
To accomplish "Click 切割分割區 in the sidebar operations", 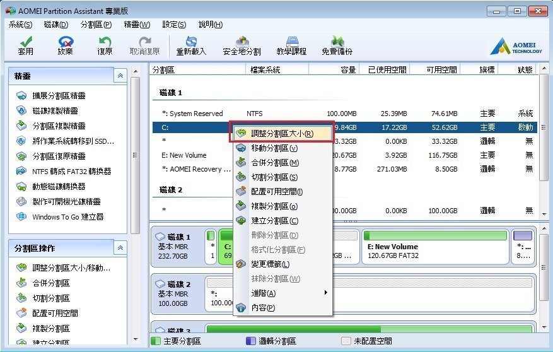I will click(x=44, y=298).
